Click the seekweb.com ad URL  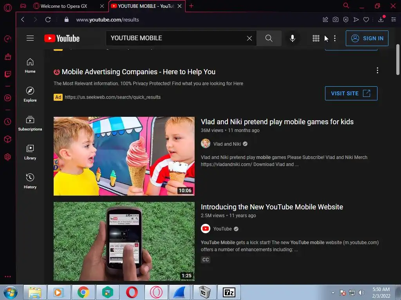pyautogui.click(x=112, y=97)
